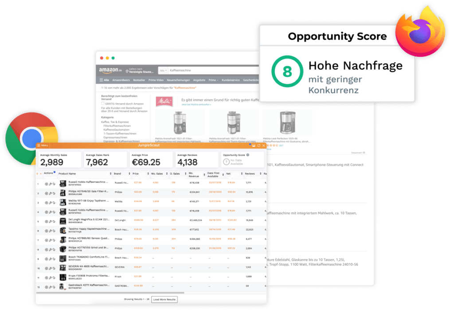This screenshot has width=454, height=310.
Task: Open the Kaffeevollautomaten category link
Action: coord(117,130)
